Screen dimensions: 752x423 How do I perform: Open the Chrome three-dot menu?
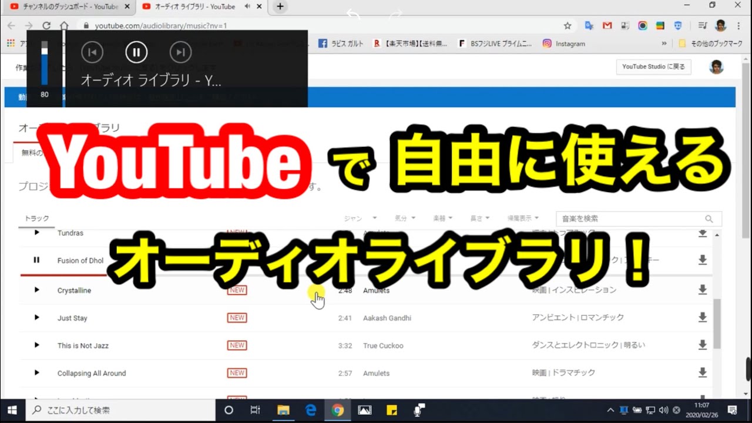point(740,26)
